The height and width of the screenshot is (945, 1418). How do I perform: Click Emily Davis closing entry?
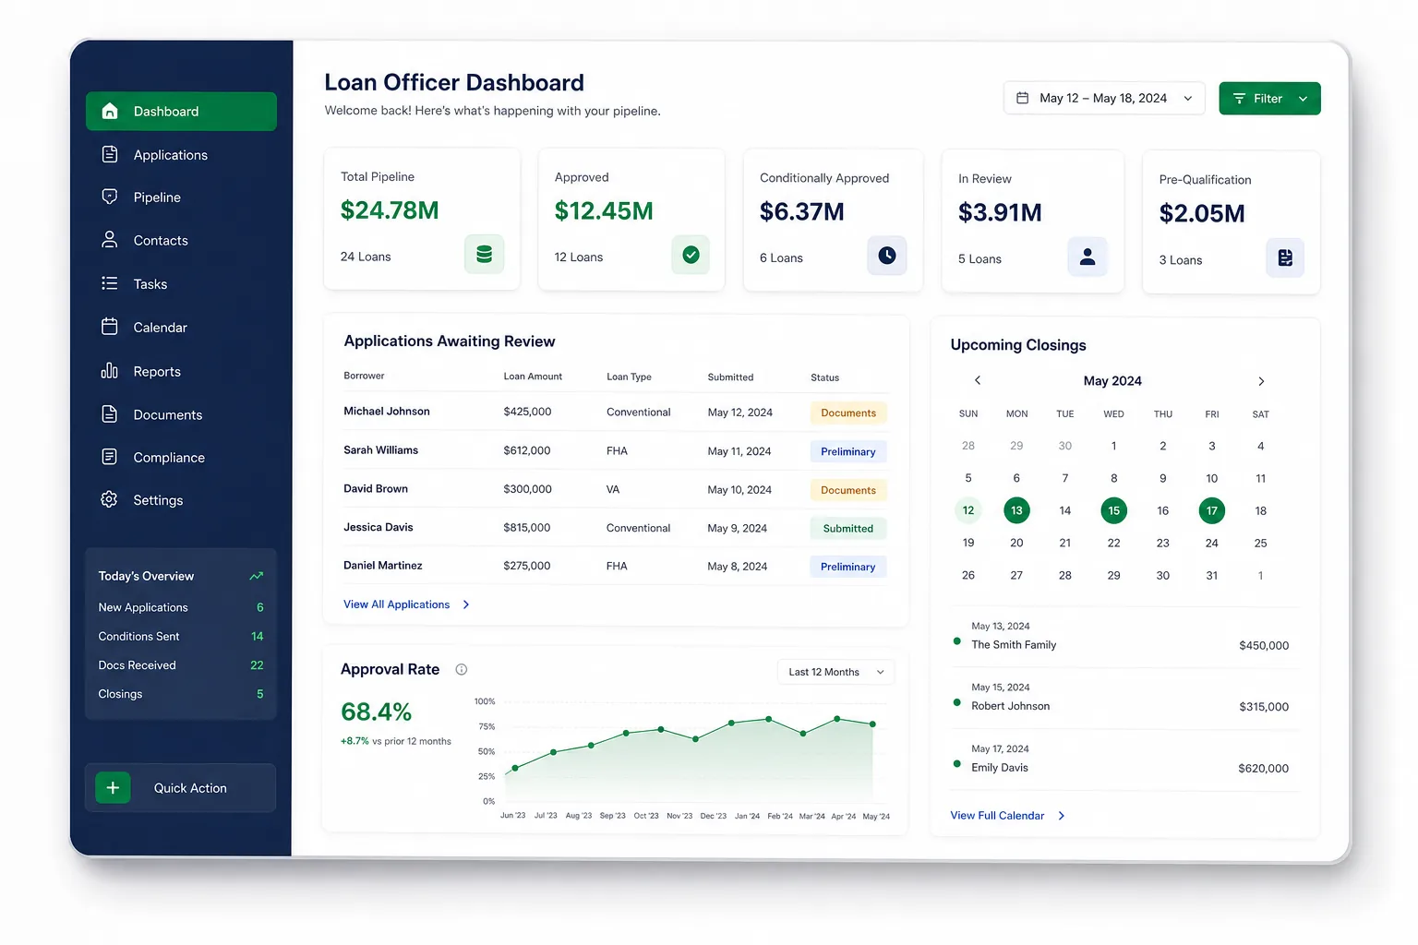1124,760
